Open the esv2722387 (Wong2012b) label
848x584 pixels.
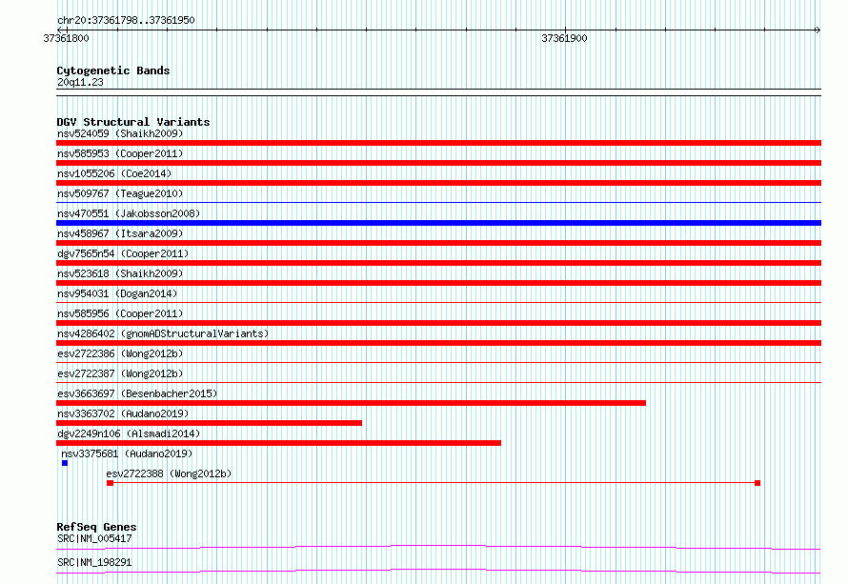(x=120, y=373)
